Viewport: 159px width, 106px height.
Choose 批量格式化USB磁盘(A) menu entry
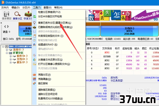click(50, 99)
